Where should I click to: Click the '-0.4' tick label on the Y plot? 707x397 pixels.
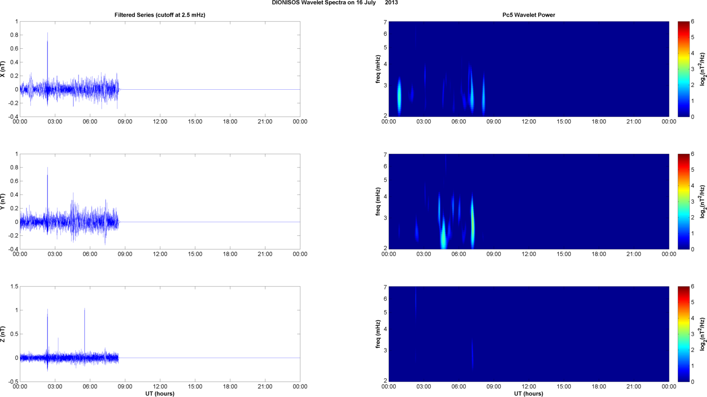(x=13, y=249)
